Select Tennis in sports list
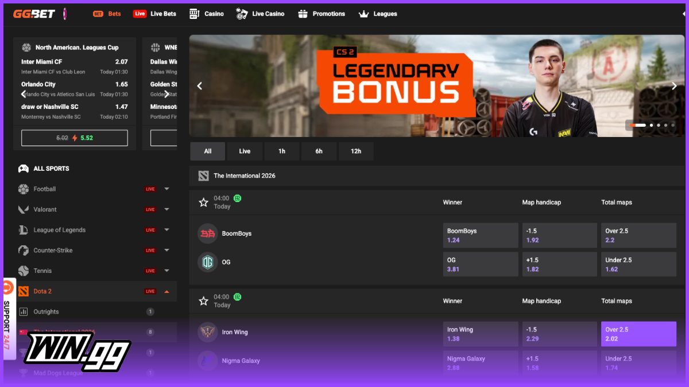This screenshot has height=387, width=689. [42, 271]
